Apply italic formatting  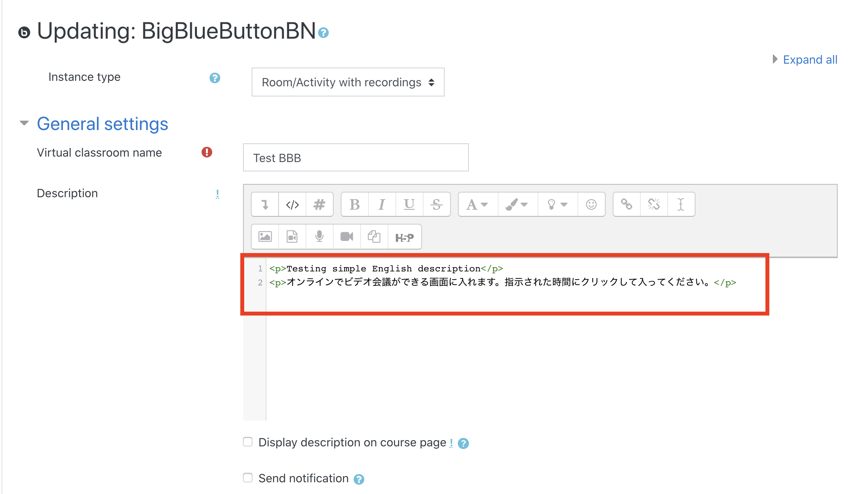382,204
